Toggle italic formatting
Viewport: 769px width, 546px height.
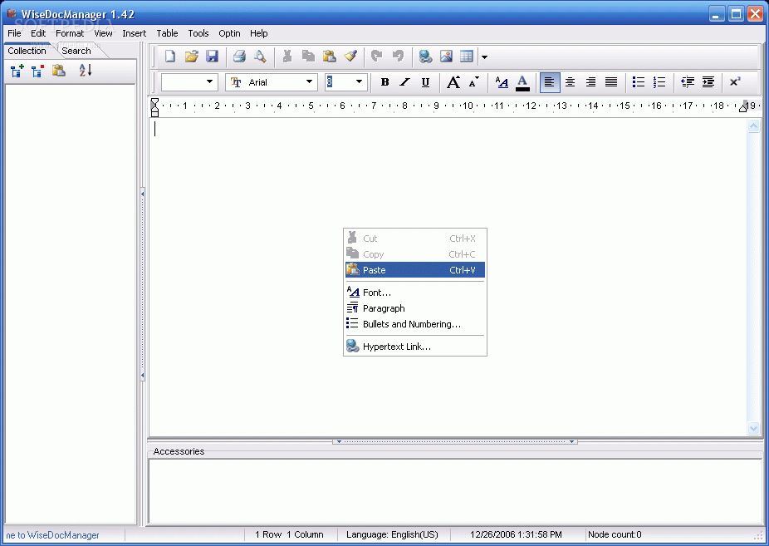point(404,82)
